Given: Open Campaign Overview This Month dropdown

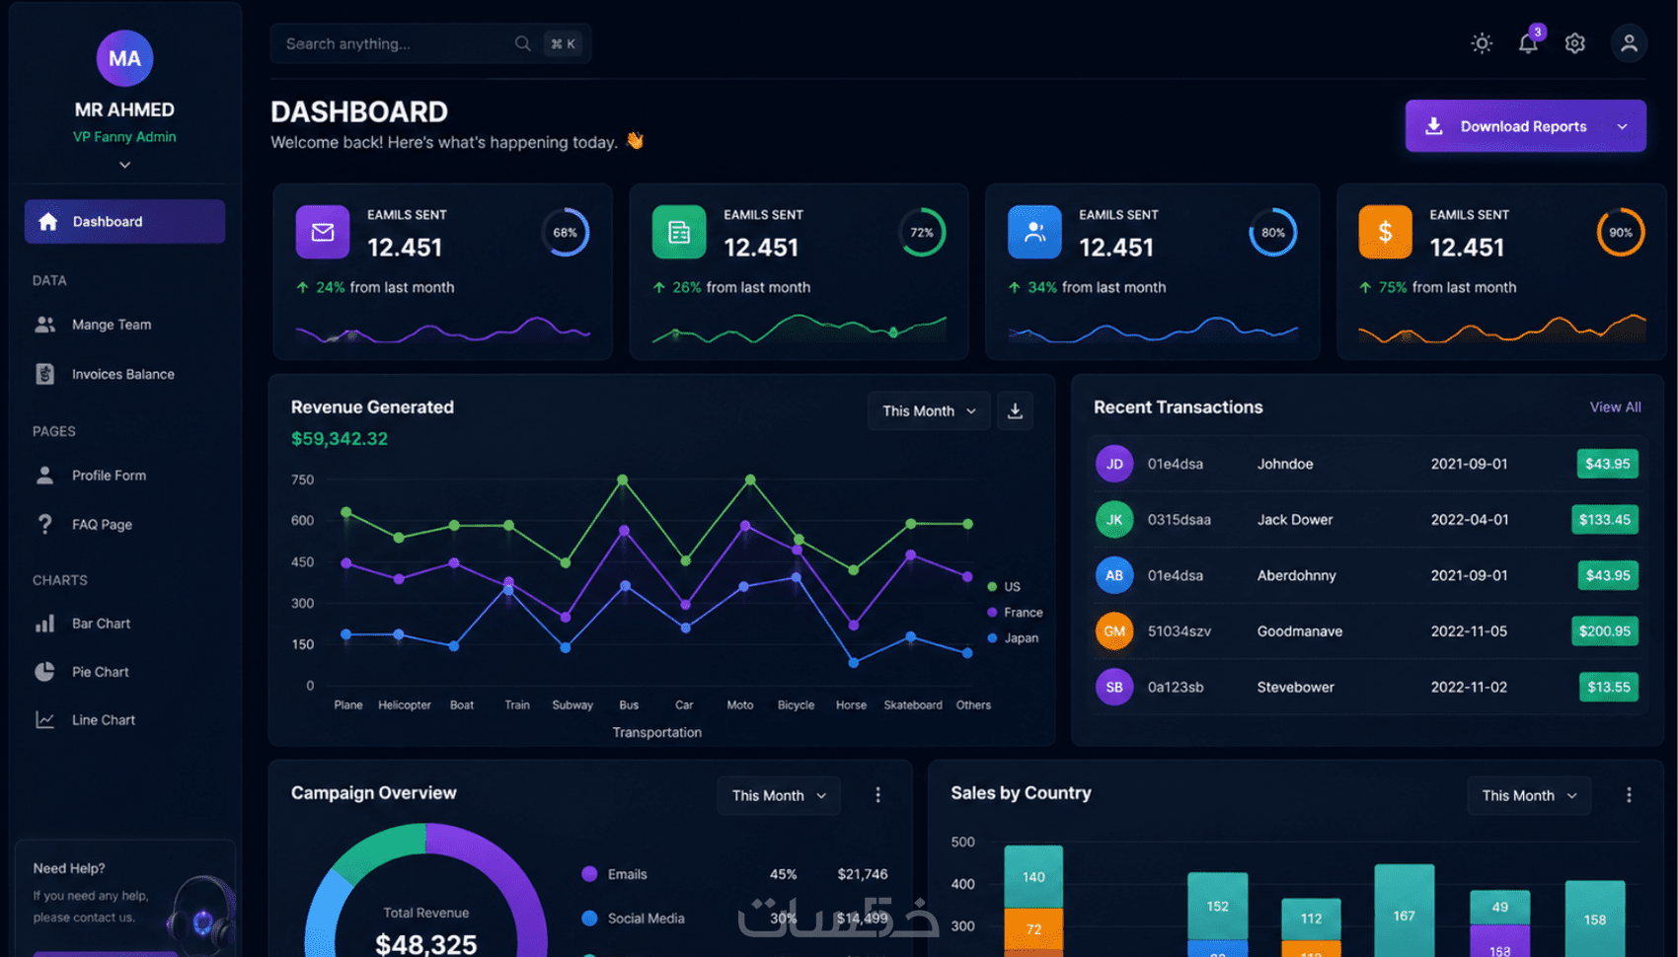Looking at the screenshot, I should (779, 795).
